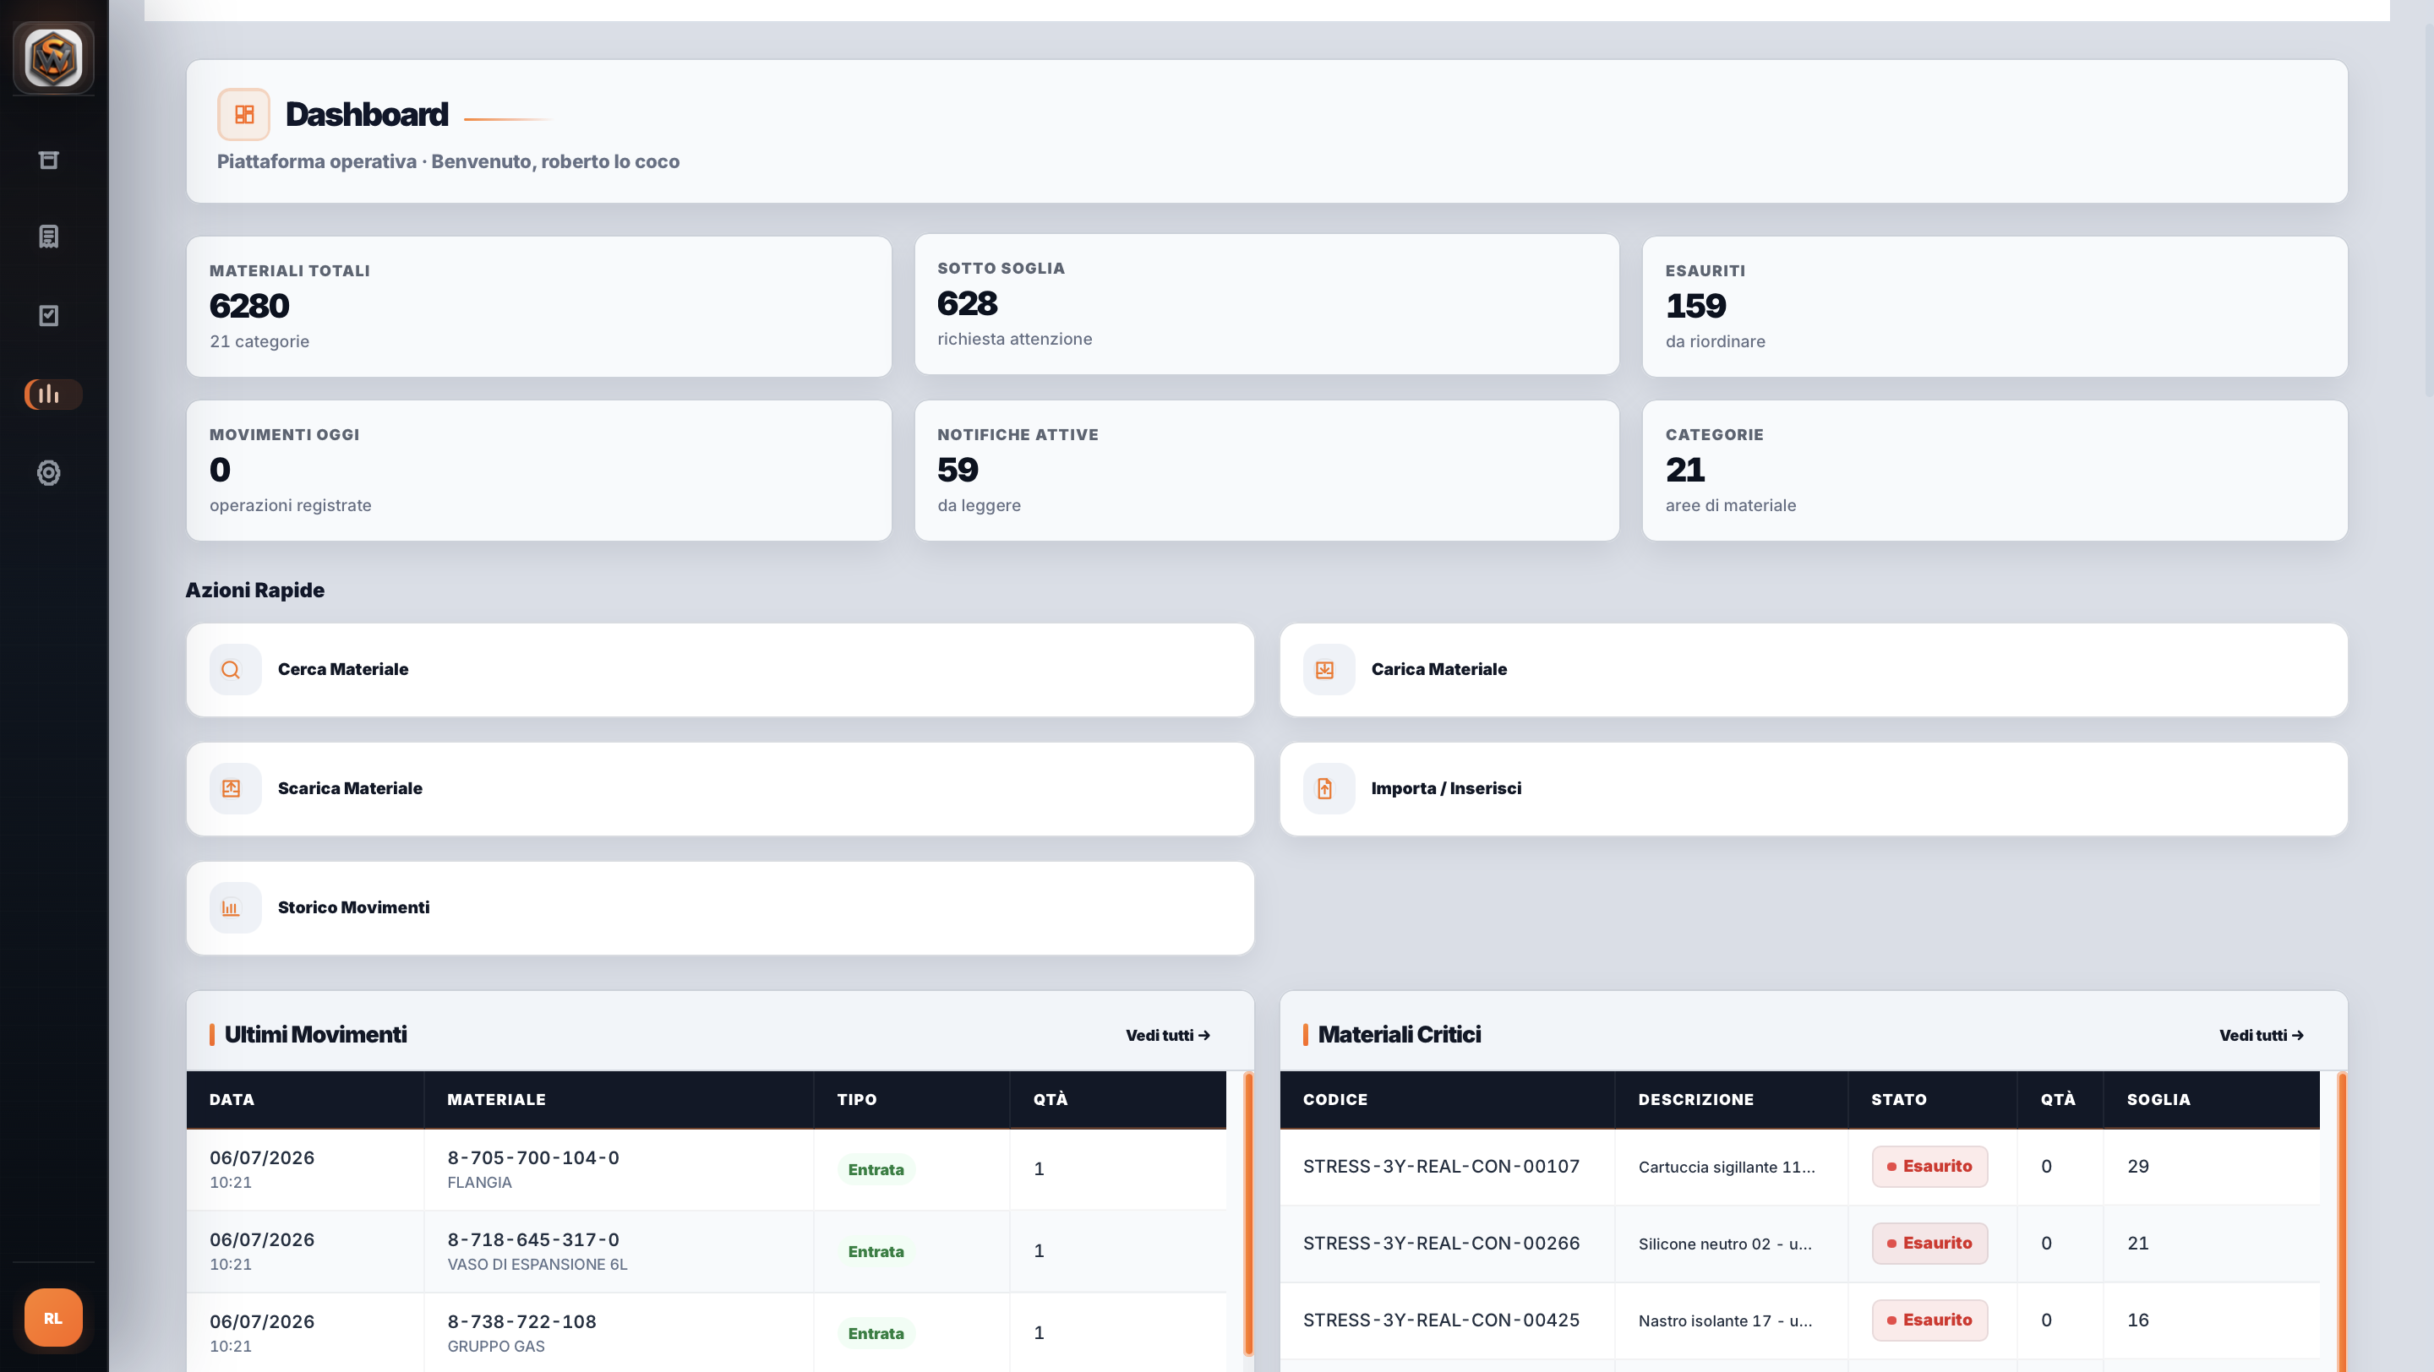This screenshot has height=1372, width=2434.
Task: Click the app logo in the sidebar
Action: click(53, 57)
